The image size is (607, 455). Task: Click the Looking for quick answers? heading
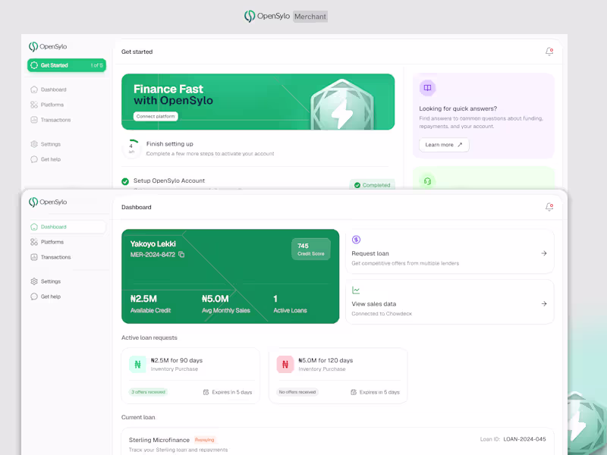[x=458, y=108]
